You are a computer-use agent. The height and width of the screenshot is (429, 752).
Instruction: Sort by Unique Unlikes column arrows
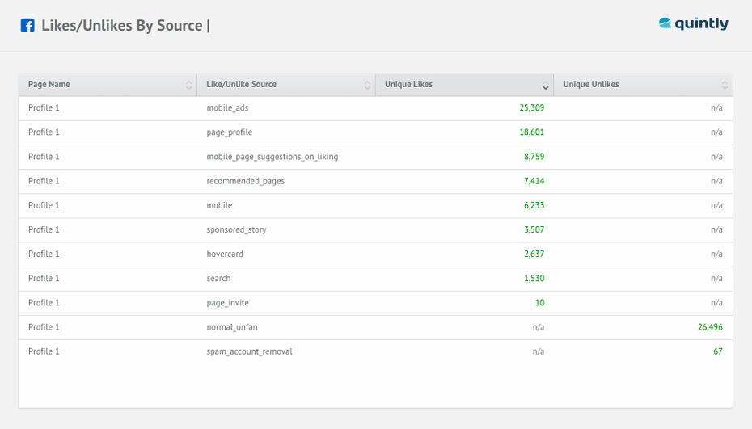(x=725, y=85)
